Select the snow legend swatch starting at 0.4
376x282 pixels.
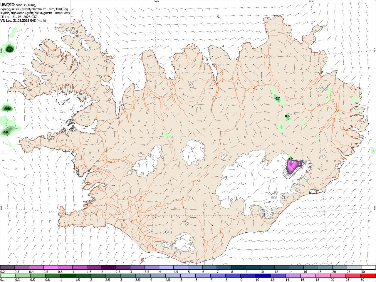click(x=36, y=268)
